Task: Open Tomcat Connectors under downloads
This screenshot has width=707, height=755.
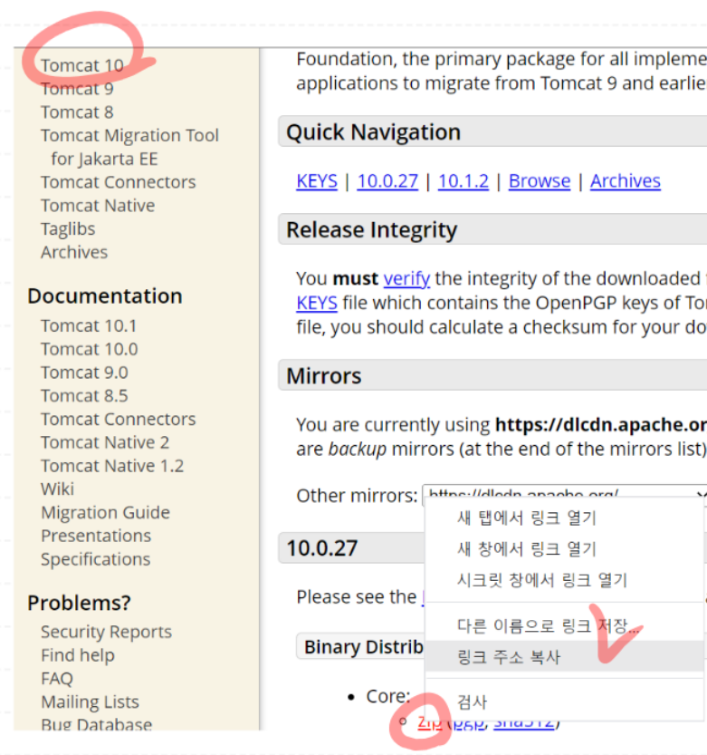Action: [119, 182]
